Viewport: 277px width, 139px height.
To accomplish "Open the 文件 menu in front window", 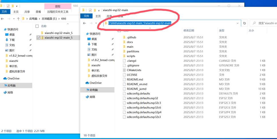I will (86, 16).
